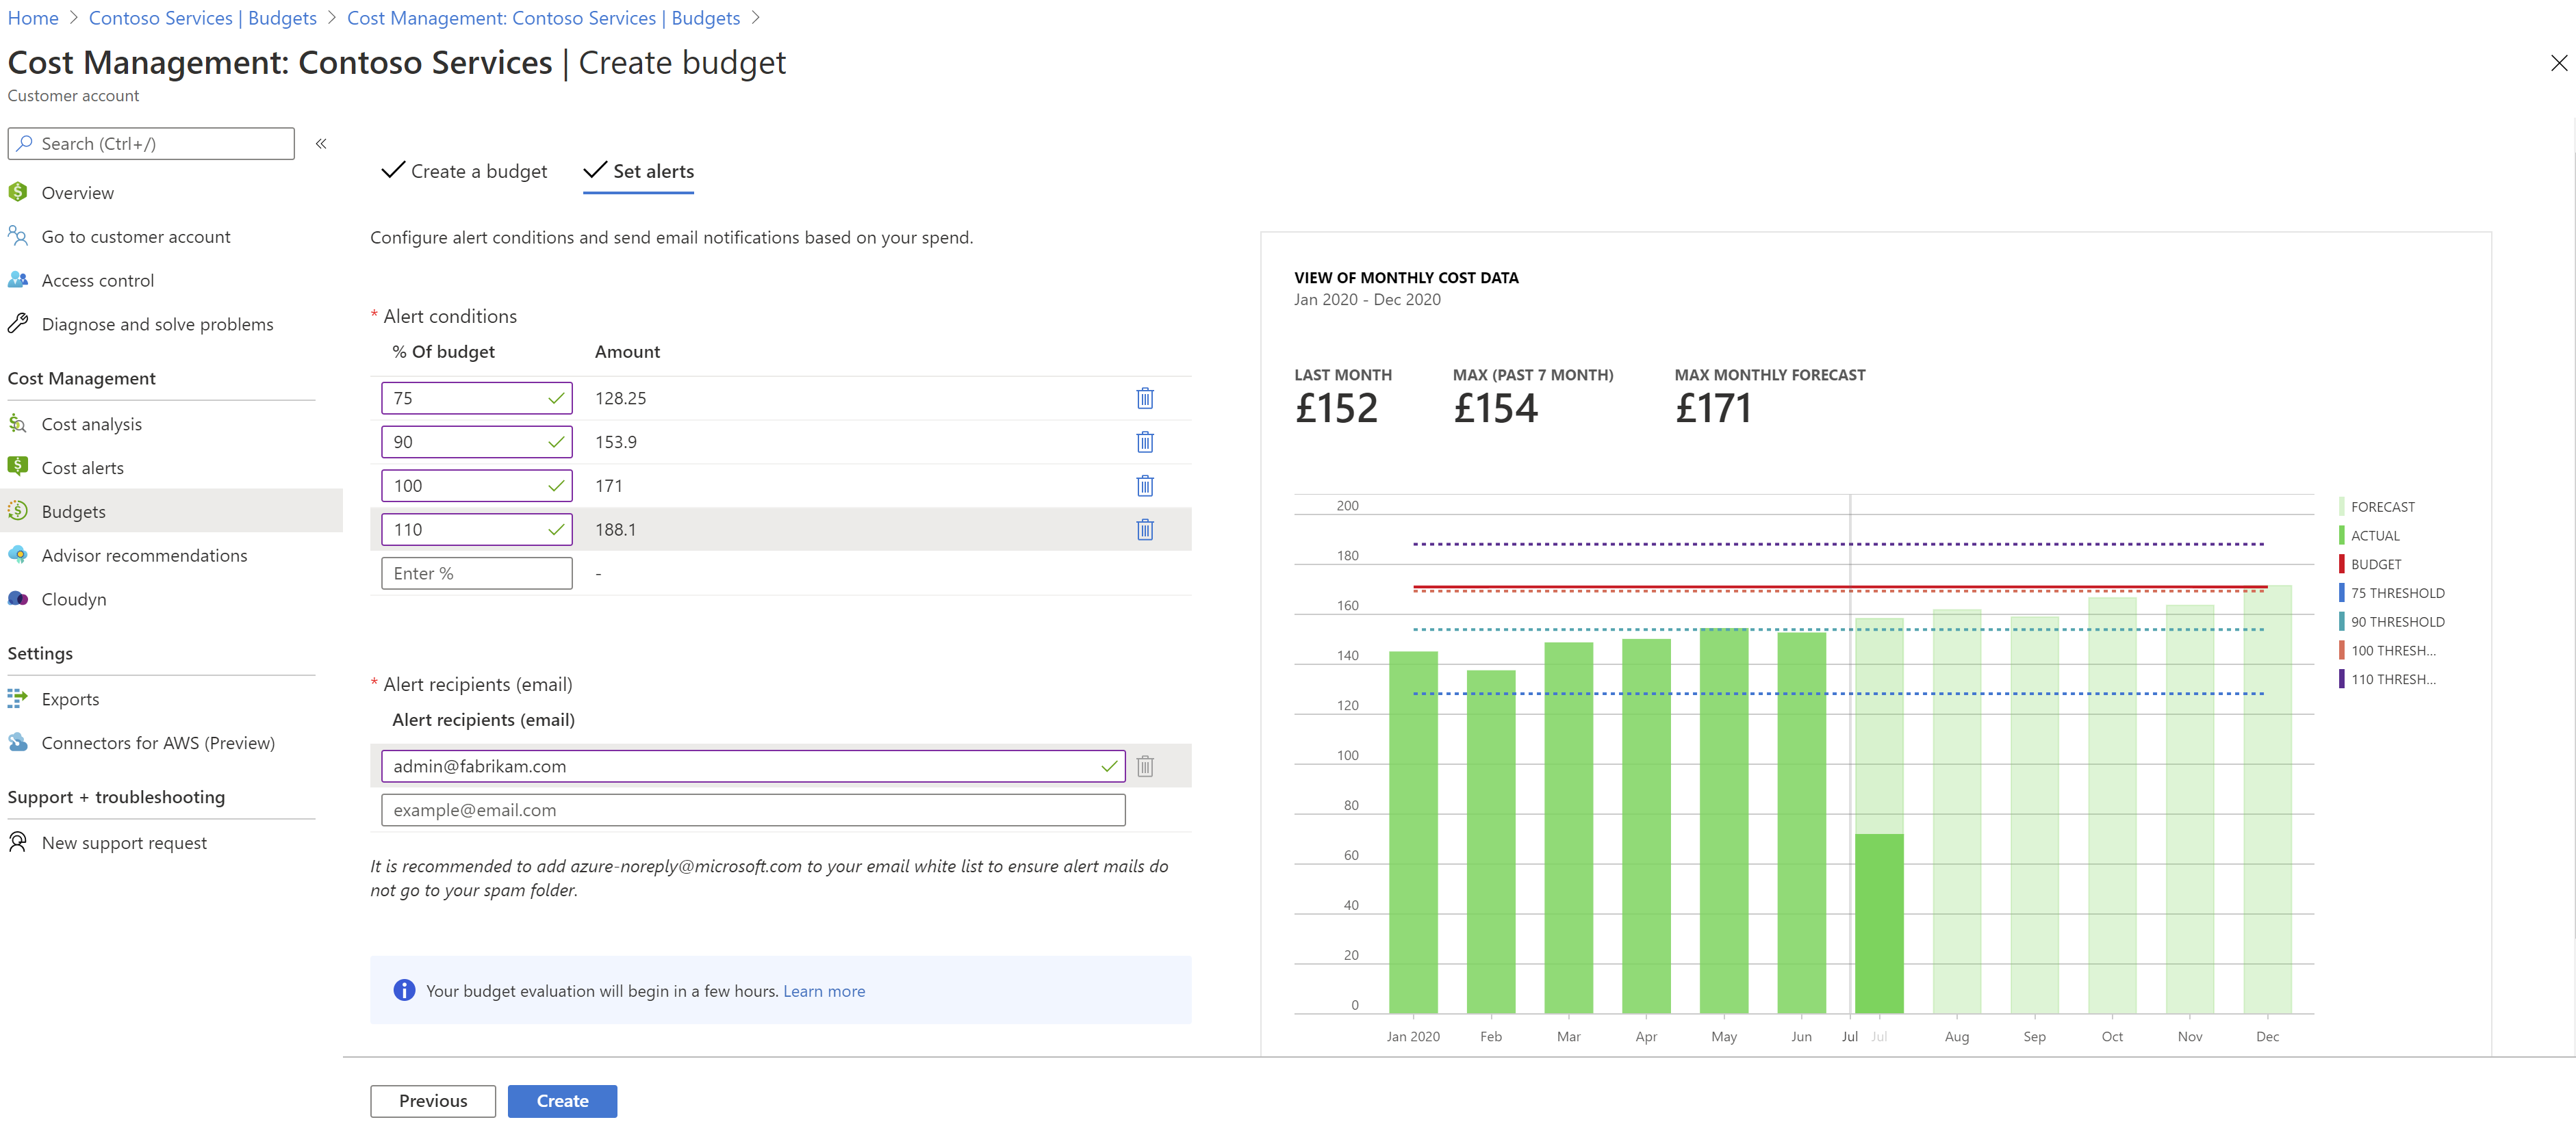Image resolution: width=2576 pixels, height=1135 pixels.
Task: Click the breadcrumb chevron after Home
Action: (74, 18)
